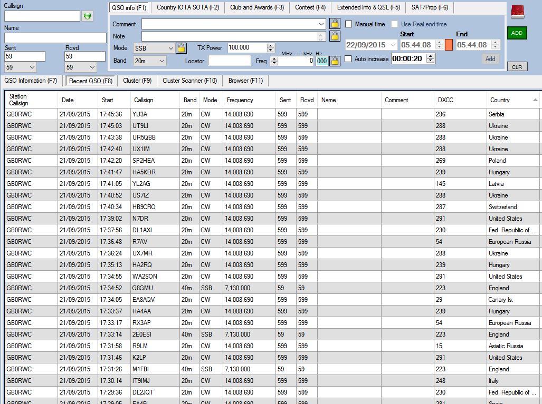Click the green globe lookup icon beside Callsign
The height and width of the screenshot is (404, 542).
88,16
